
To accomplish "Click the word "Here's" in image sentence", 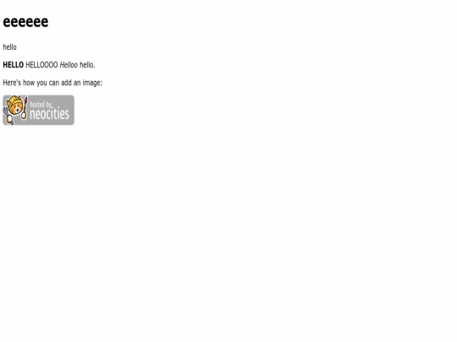I will pyautogui.click(x=12, y=83).
